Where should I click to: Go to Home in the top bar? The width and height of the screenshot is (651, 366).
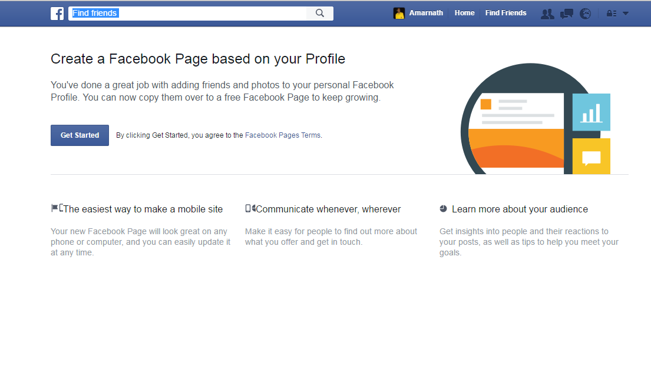(x=464, y=13)
